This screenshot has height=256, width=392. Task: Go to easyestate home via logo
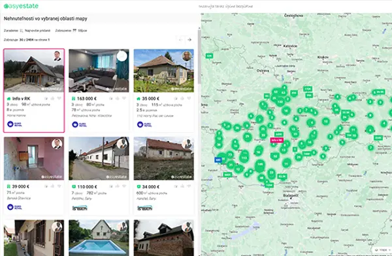point(21,6)
